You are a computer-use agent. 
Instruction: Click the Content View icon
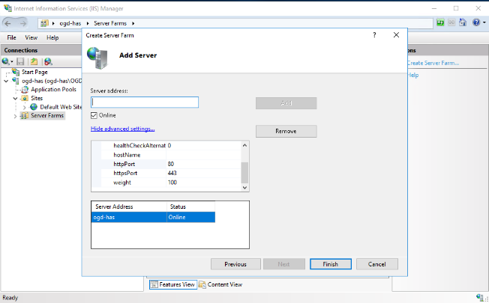(202, 284)
